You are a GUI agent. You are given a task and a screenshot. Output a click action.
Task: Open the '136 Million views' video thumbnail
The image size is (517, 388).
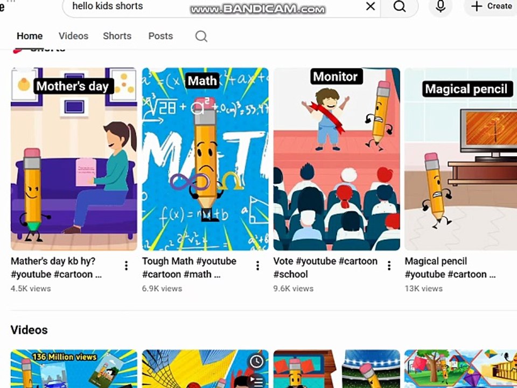click(x=74, y=369)
